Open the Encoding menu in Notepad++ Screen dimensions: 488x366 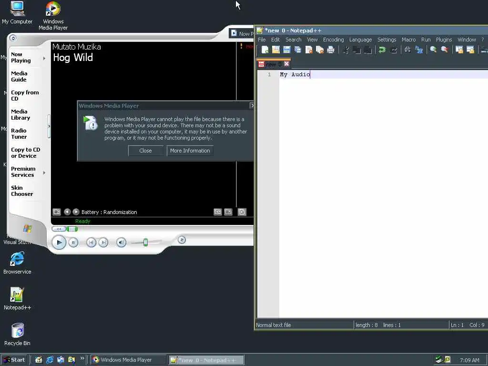coord(333,40)
